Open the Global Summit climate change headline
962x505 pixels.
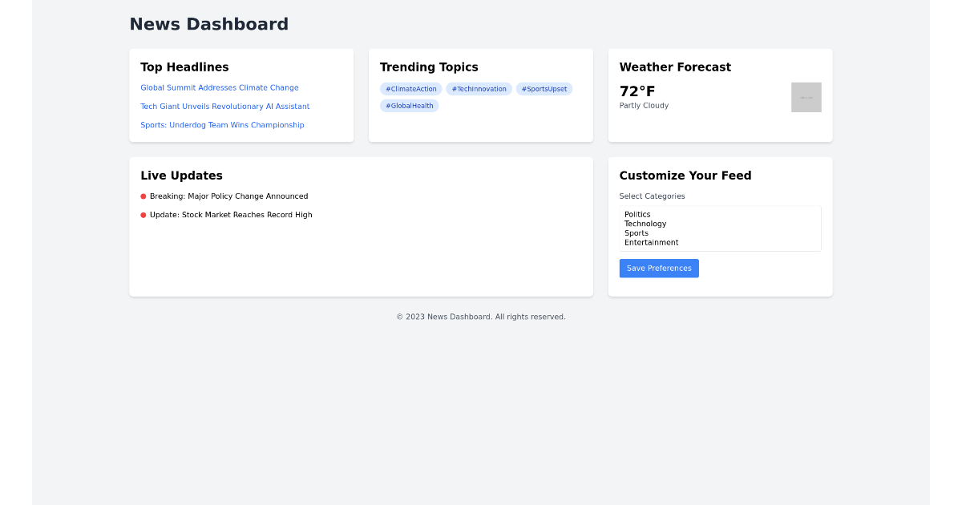(219, 87)
